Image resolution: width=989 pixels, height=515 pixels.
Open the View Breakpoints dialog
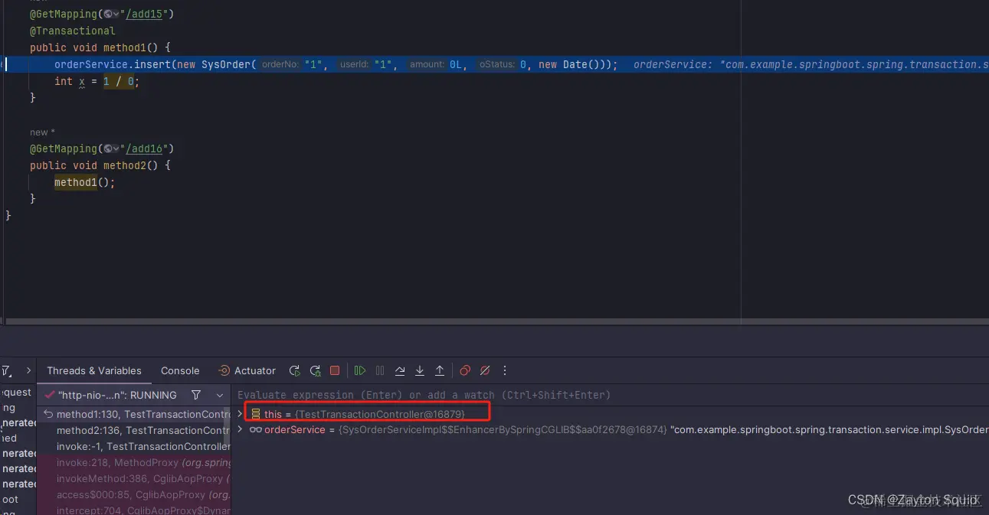(x=465, y=370)
